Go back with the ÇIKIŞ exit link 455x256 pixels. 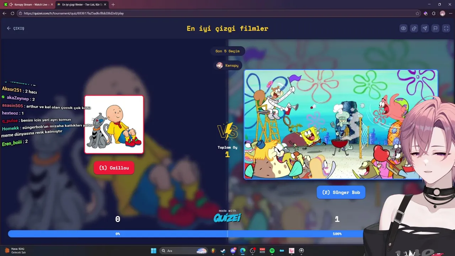[x=16, y=28]
